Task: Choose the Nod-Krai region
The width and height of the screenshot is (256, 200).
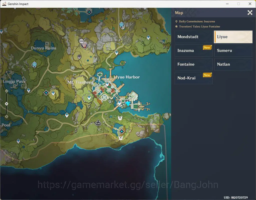Action: click(x=194, y=78)
